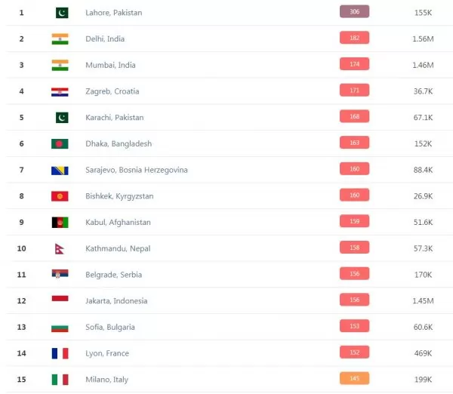Click the red 182 AQI badge for Delhi
Image resolution: width=453 pixels, height=394 pixels.
coord(354,38)
